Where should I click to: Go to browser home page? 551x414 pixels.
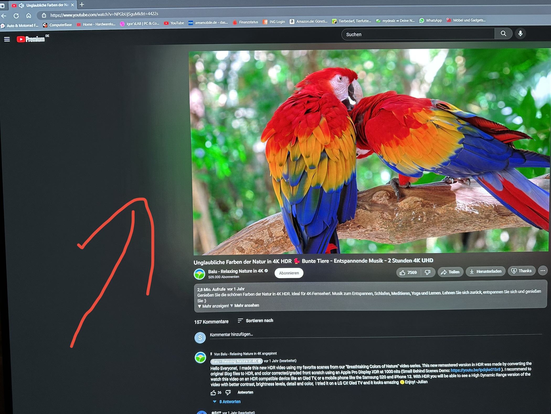click(x=29, y=15)
